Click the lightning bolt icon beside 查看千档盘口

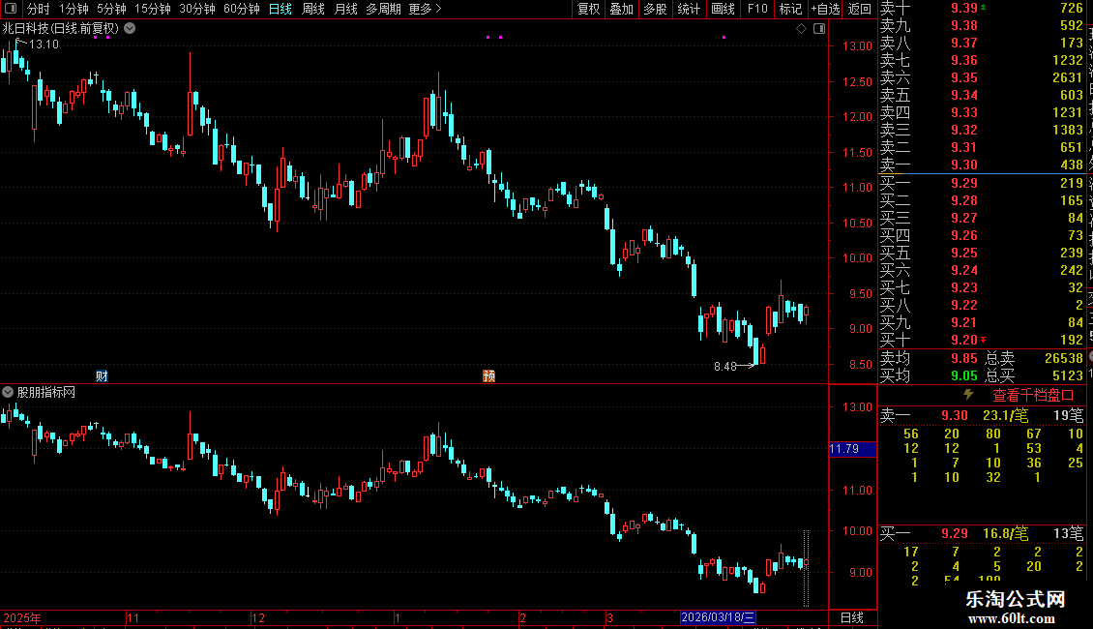click(x=968, y=395)
